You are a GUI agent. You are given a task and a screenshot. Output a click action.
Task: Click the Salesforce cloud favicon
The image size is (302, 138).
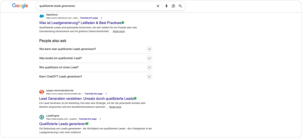[42, 16]
